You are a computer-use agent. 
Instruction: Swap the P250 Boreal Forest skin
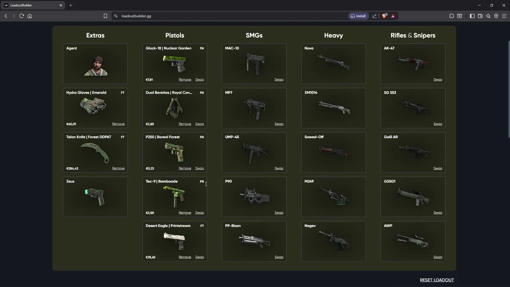200,168
